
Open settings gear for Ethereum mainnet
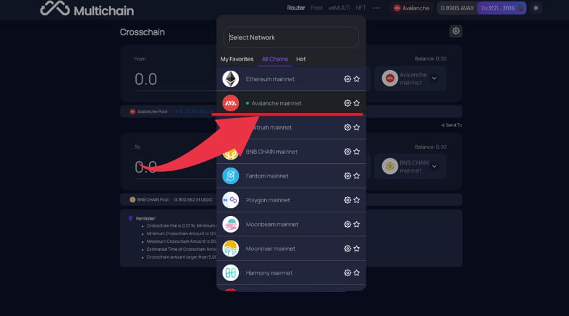pyautogui.click(x=347, y=79)
